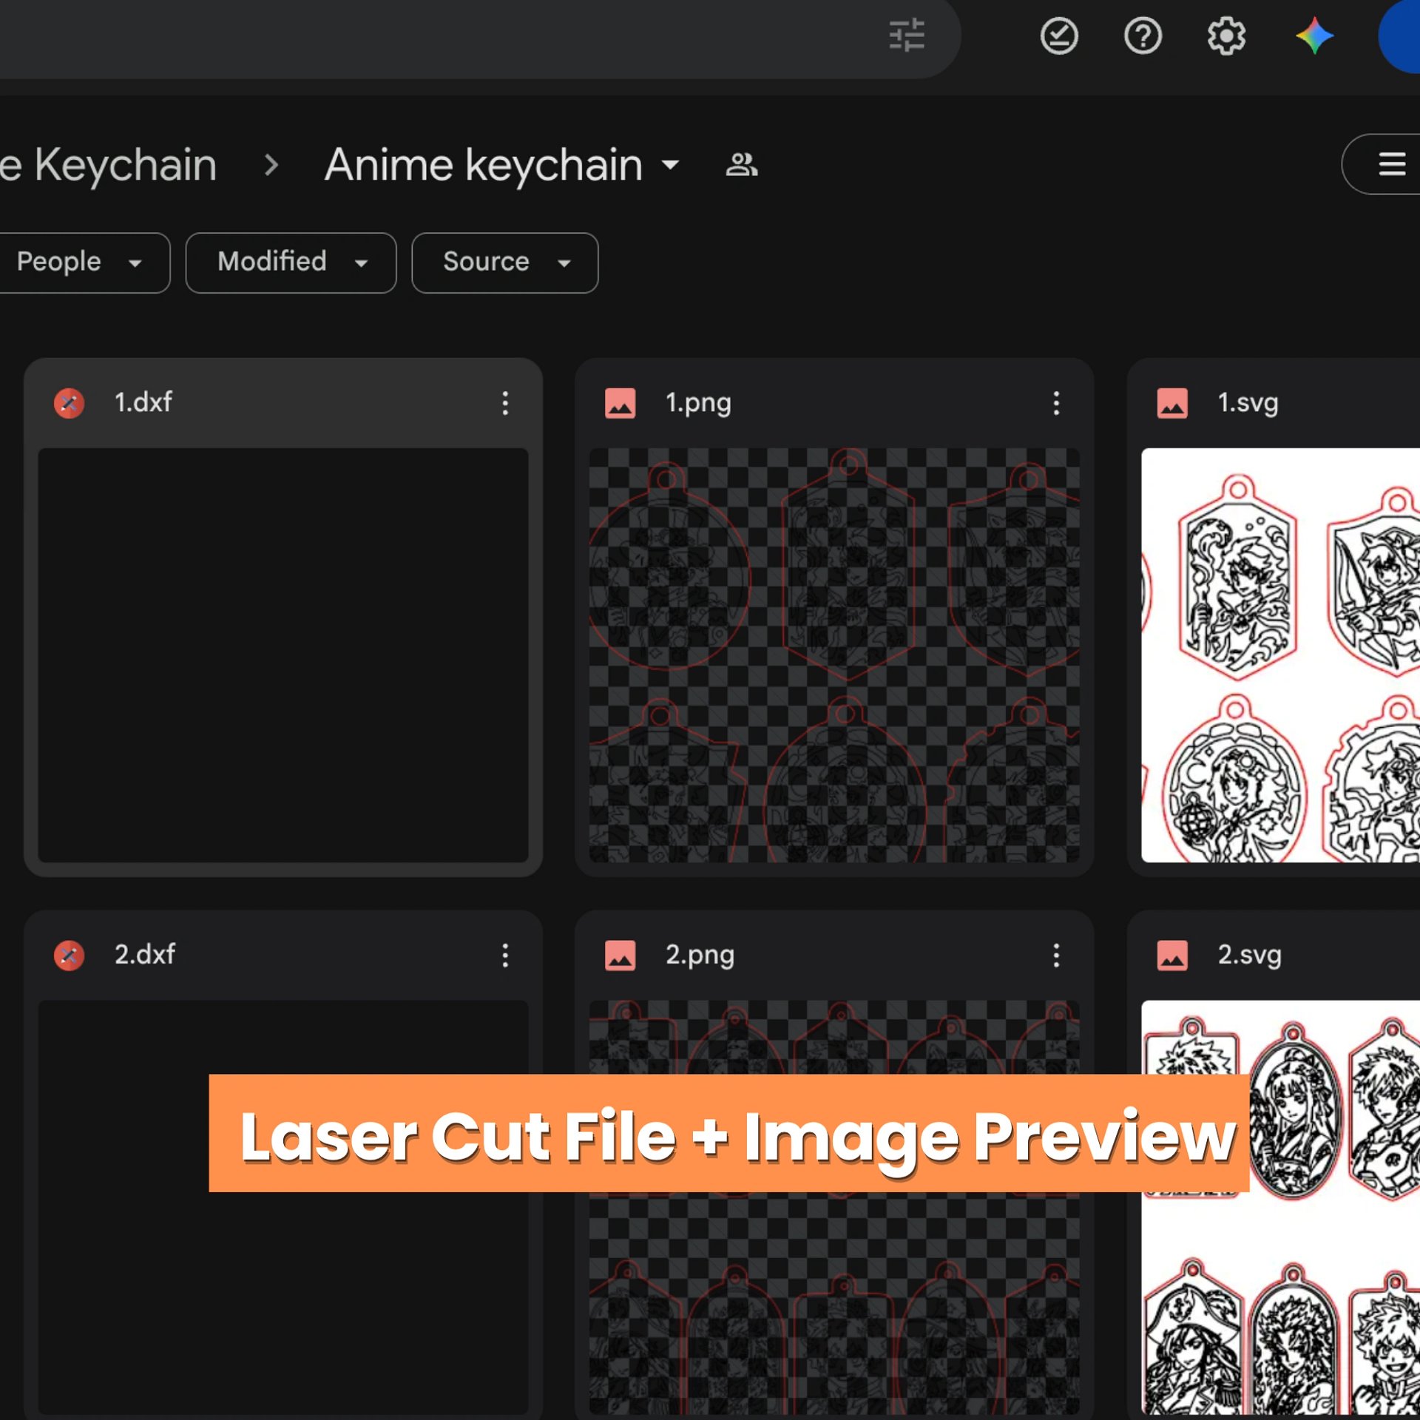This screenshot has height=1420, width=1420.
Task: Open the 1.png preview thumbnail
Action: coord(834,655)
